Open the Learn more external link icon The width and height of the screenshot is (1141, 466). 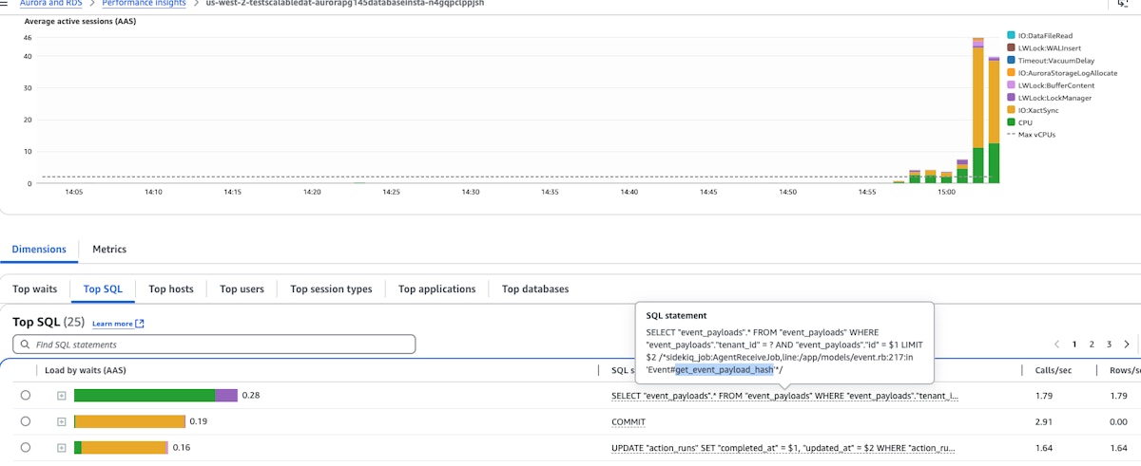tap(140, 324)
